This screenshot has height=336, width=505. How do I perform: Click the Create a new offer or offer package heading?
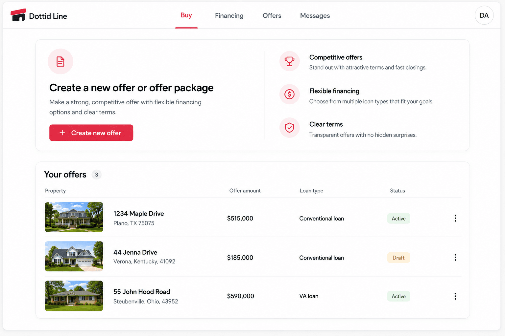[131, 88]
